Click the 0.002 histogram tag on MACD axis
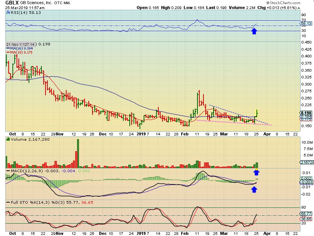 coord(306,179)
